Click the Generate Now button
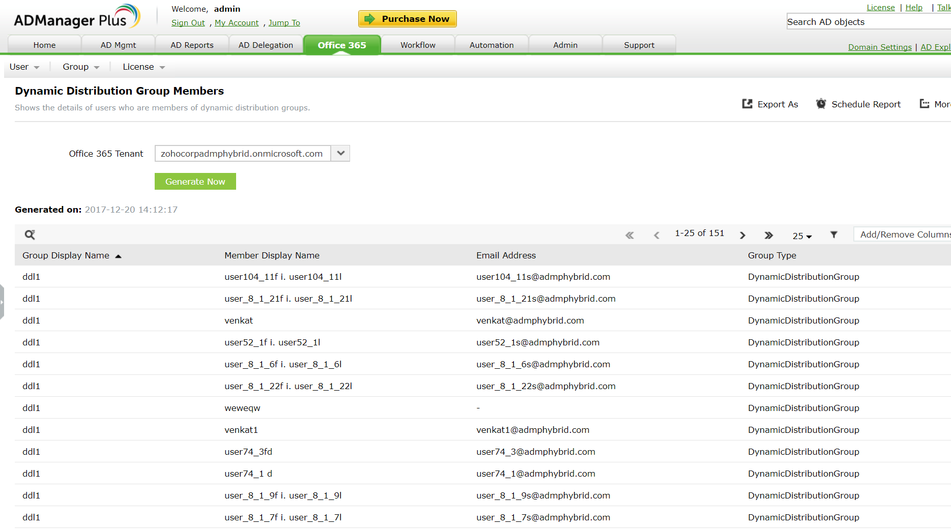951x529 pixels. [x=195, y=182]
